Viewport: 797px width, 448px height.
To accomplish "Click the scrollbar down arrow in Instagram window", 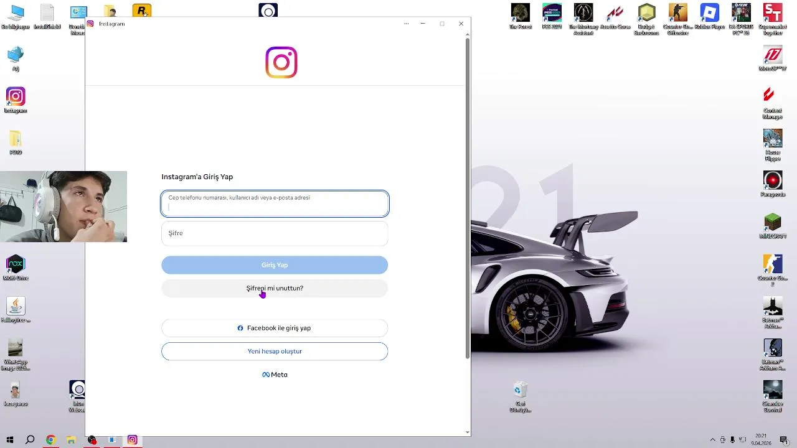I will (468, 432).
